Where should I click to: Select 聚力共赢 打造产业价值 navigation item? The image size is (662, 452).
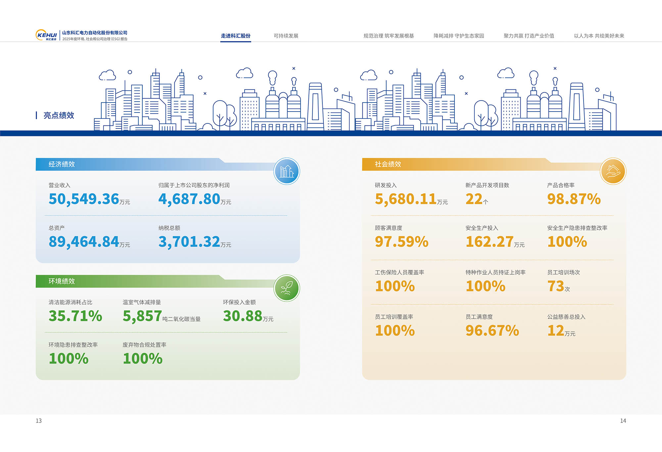(529, 36)
